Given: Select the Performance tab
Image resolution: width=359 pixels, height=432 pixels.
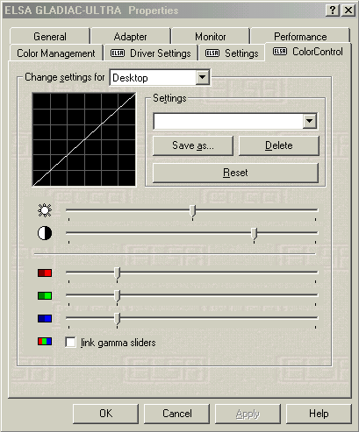Looking at the screenshot, I should pos(300,37).
